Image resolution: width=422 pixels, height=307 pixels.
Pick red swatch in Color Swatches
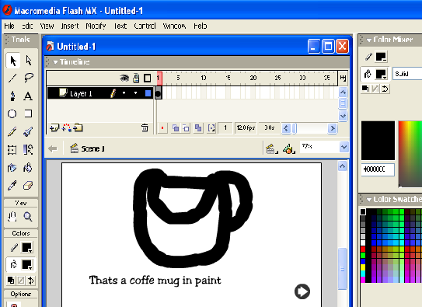[363, 249]
